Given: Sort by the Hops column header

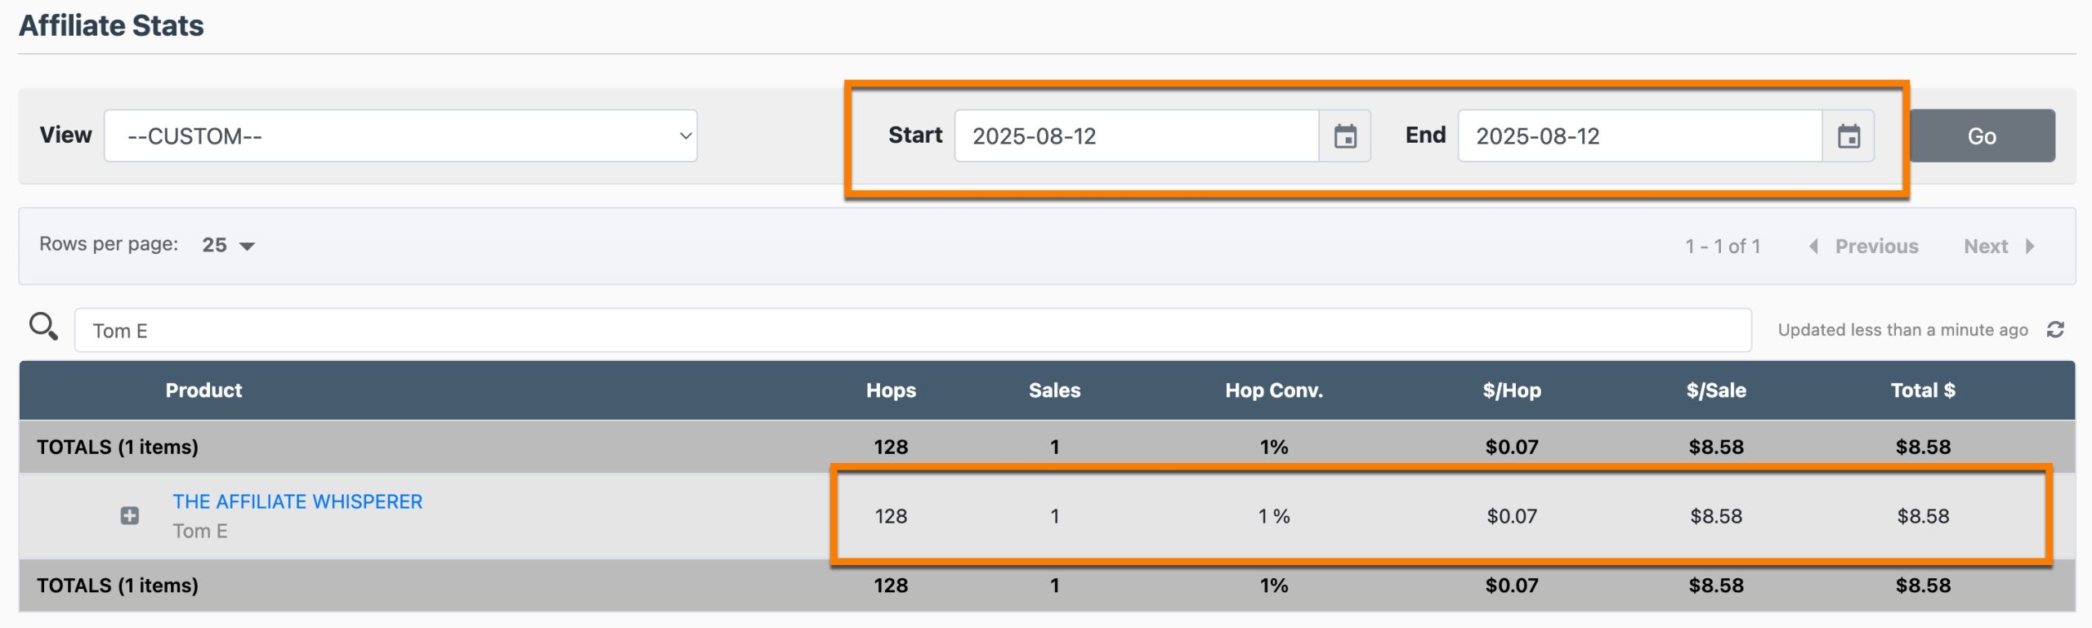Looking at the screenshot, I should tap(891, 390).
